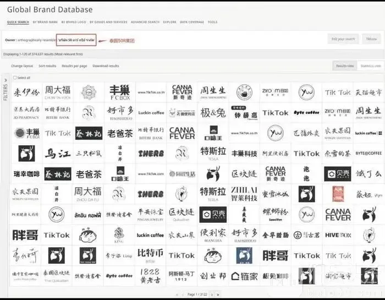Open the 京东大药房 JD Pharmacy result
385x300 pixels.
click(x=26, y=113)
